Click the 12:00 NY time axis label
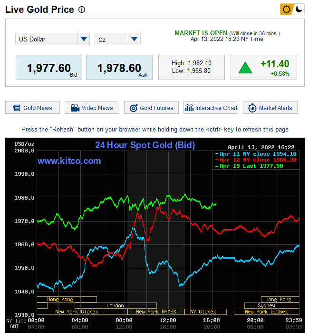The height and width of the screenshot is (333, 309). tap(167, 320)
